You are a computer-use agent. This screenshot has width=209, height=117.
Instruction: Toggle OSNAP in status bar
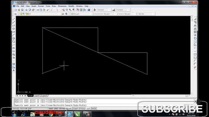(75, 109)
